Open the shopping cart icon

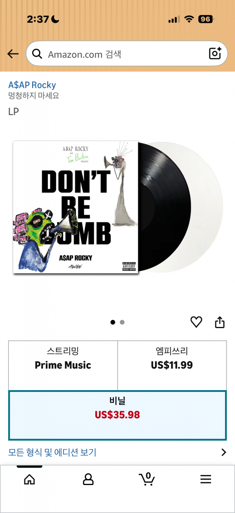pyautogui.click(x=147, y=479)
